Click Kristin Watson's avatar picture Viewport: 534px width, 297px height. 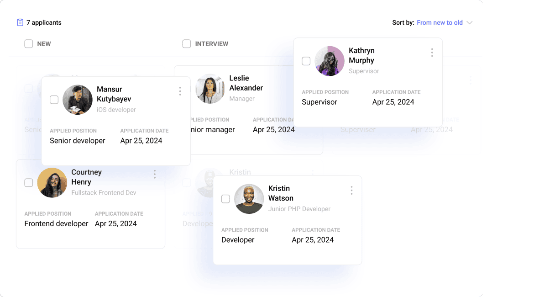249,199
